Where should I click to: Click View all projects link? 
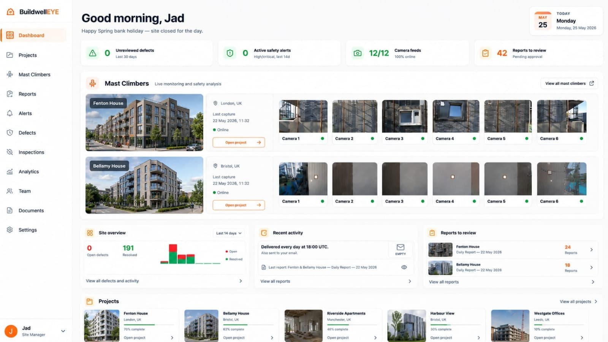click(578, 301)
